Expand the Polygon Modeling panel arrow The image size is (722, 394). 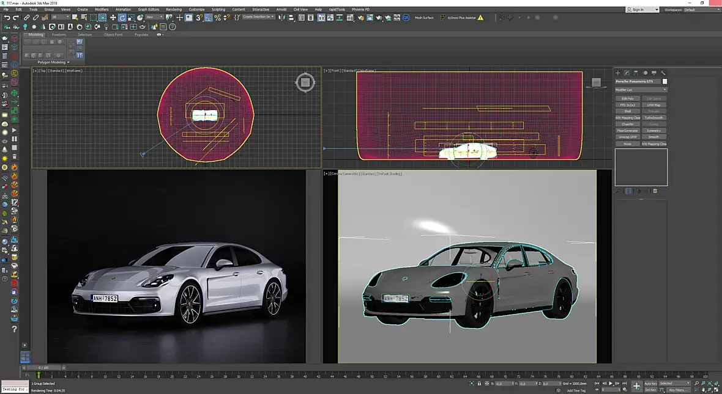coord(68,62)
